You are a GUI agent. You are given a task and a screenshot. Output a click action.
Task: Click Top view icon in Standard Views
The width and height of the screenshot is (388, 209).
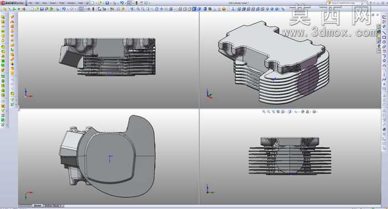pyautogui.click(x=258, y=9)
